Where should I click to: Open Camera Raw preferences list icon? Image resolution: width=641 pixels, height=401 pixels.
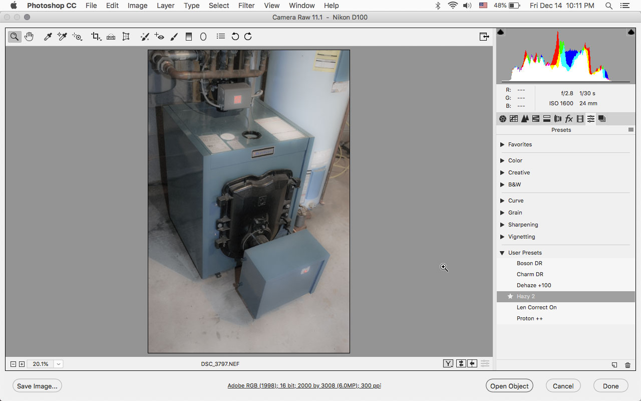(x=220, y=37)
